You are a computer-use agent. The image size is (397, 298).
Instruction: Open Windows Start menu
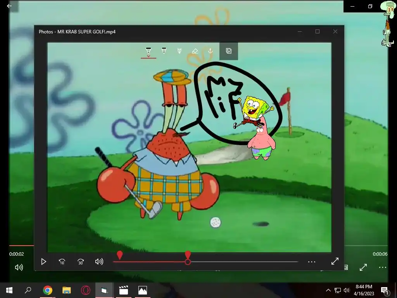(x=9, y=290)
